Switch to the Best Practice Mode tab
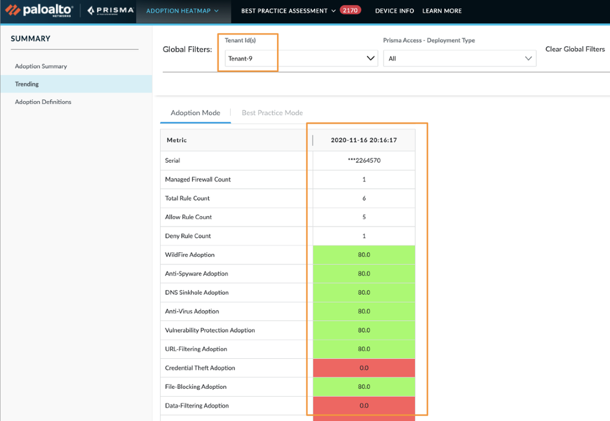 [272, 113]
